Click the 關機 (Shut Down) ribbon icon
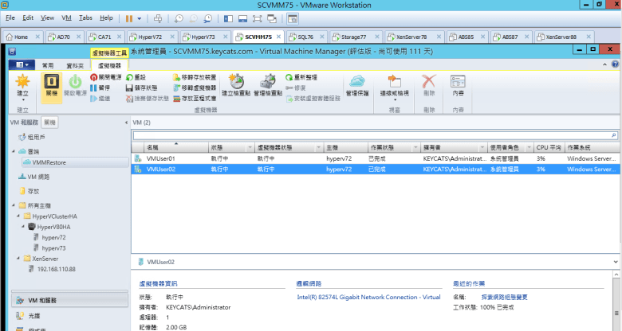This screenshot has height=331, width=622. pos(52,82)
